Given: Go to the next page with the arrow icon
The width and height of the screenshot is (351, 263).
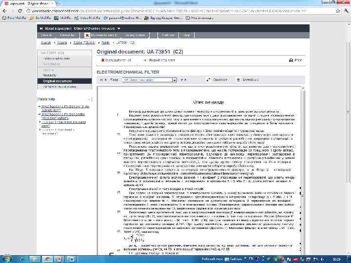Looking at the screenshot, I should [x=181, y=80].
